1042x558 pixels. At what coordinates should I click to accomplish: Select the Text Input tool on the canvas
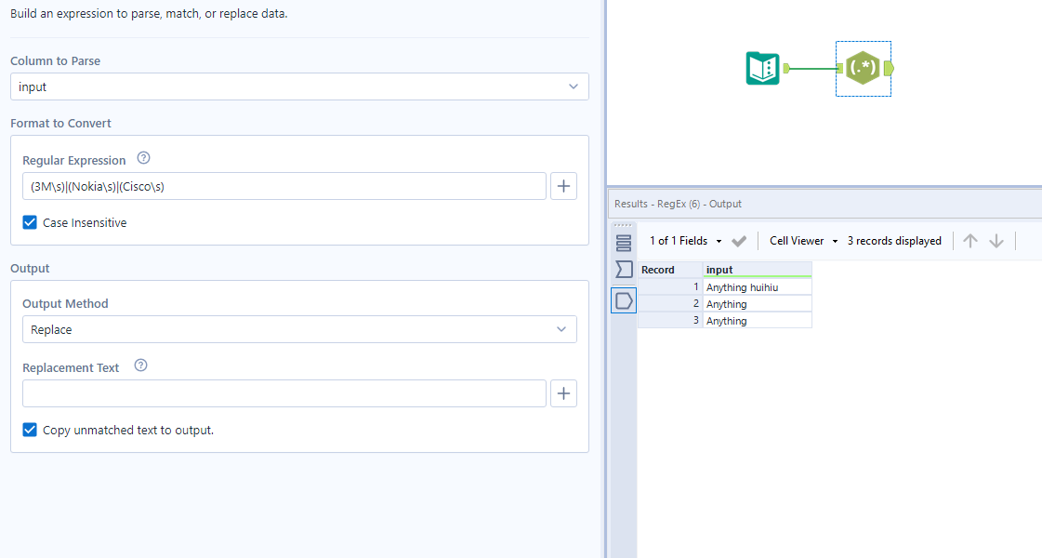click(x=762, y=68)
